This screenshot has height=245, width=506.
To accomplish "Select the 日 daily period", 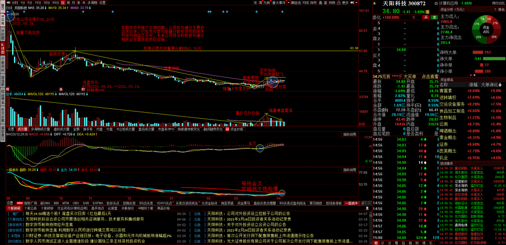I will point(63,2).
